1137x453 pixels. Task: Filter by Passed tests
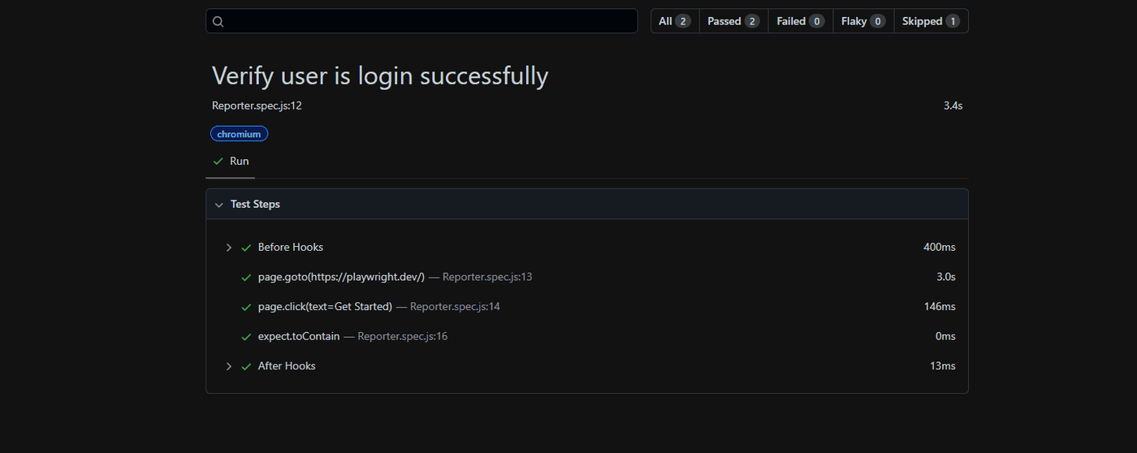tap(733, 21)
